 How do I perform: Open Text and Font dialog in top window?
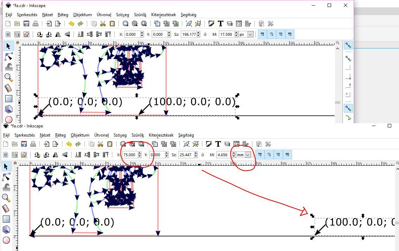pos(221,24)
